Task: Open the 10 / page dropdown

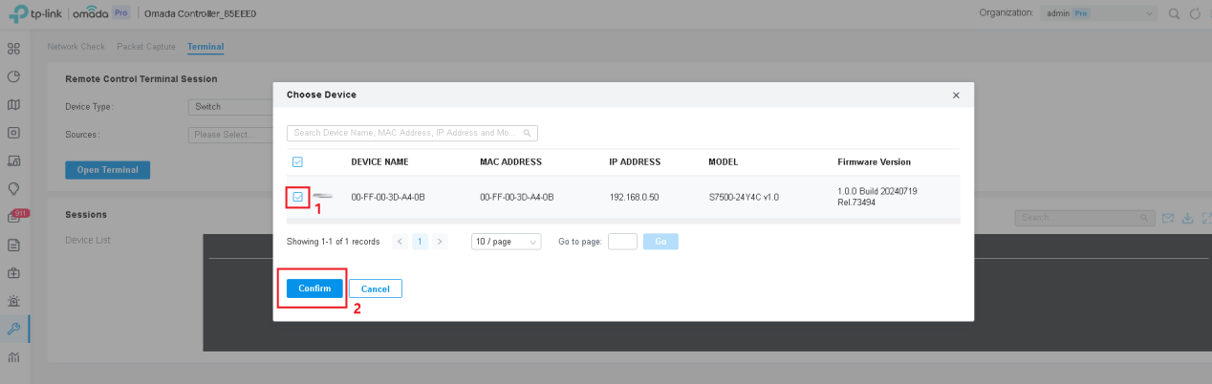Action: 507,242
